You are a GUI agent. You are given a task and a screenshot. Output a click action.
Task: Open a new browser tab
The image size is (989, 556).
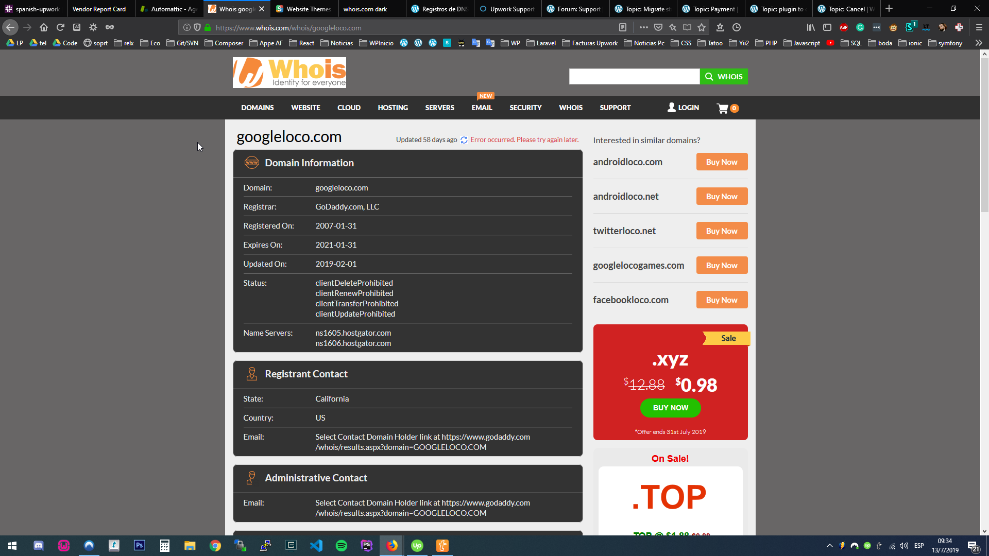pyautogui.click(x=889, y=9)
